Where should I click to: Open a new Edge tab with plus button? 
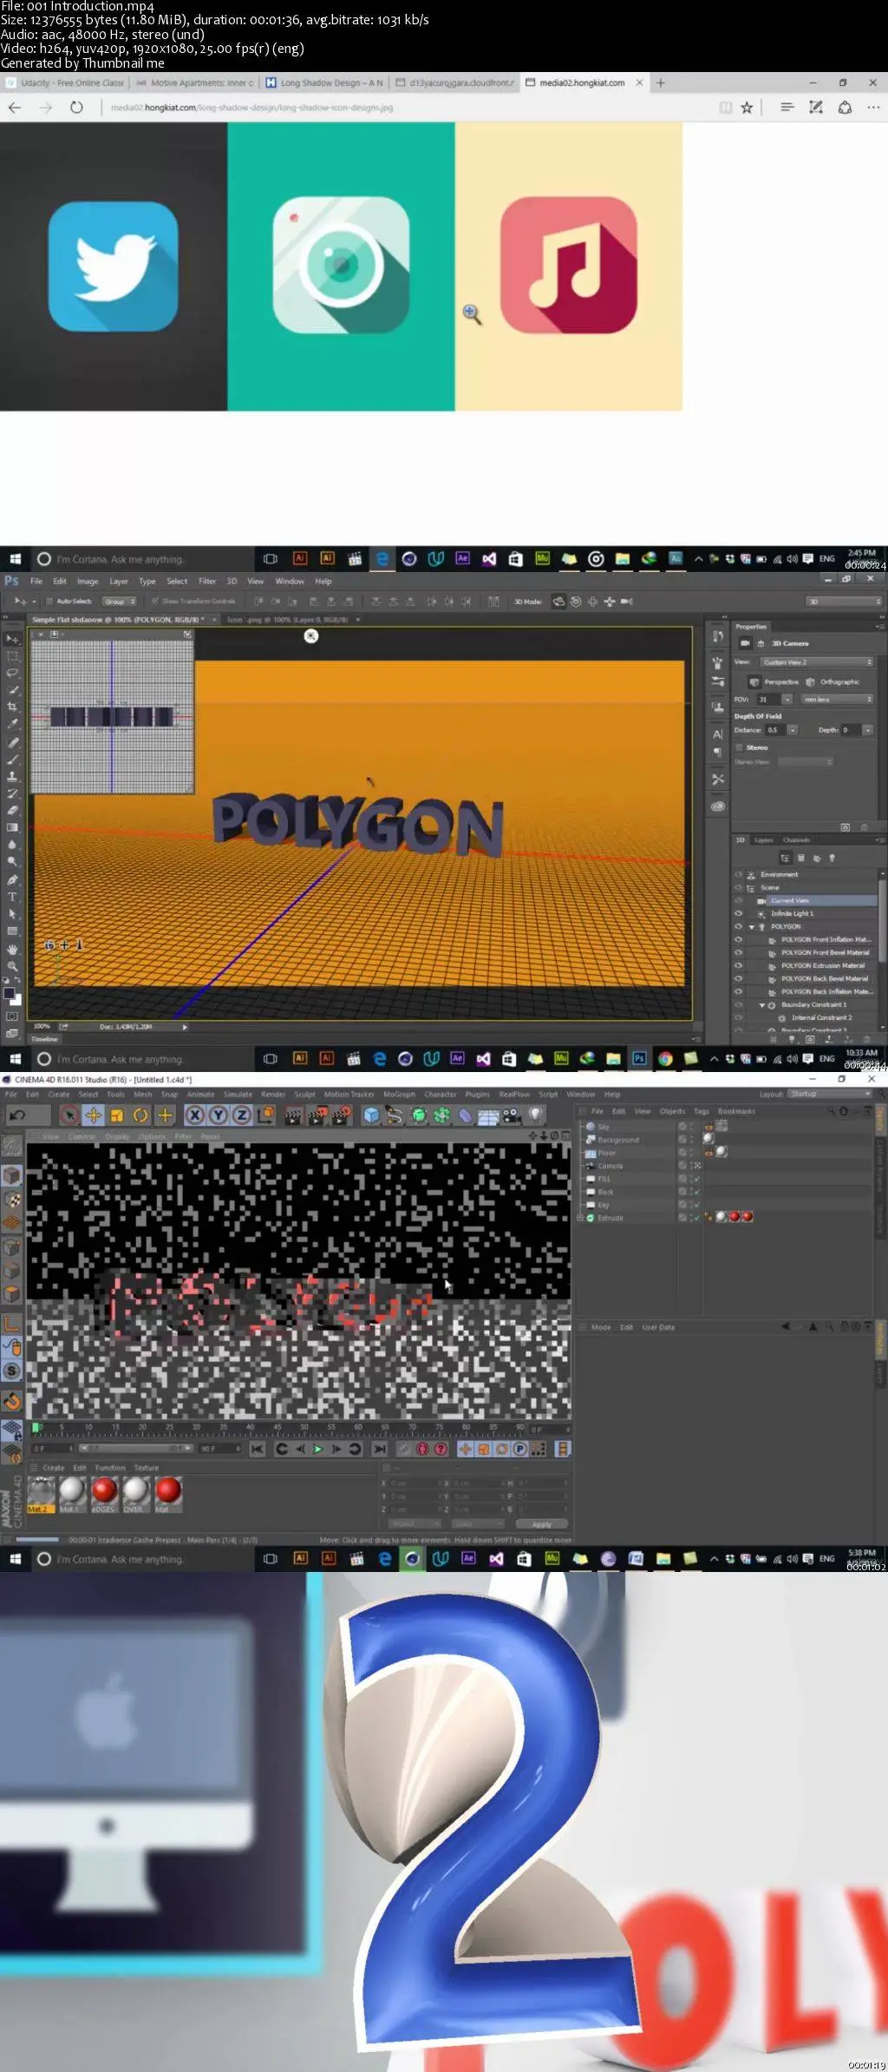tap(661, 82)
